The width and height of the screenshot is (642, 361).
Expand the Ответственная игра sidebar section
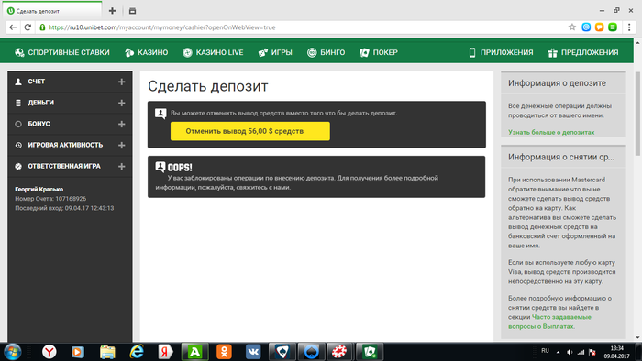coord(122,167)
